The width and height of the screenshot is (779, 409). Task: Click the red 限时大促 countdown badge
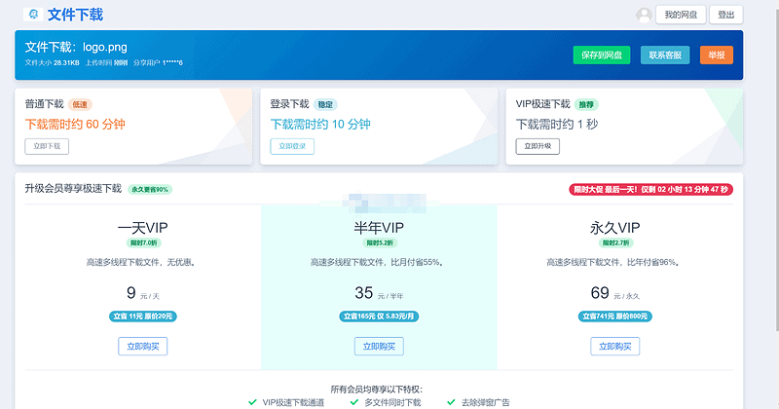click(649, 189)
